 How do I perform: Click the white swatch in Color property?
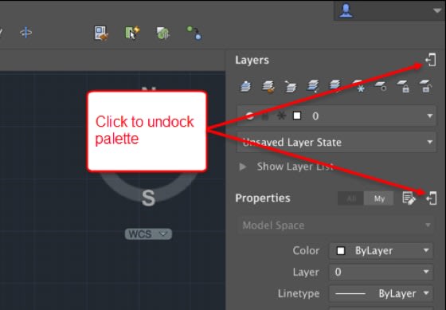click(341, 250)
